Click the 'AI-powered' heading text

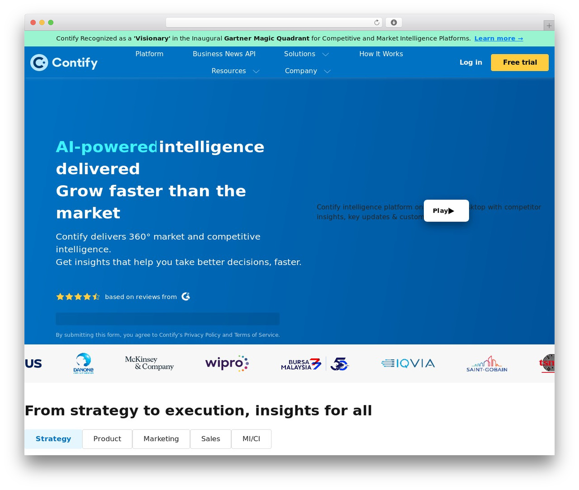(107, 147)
